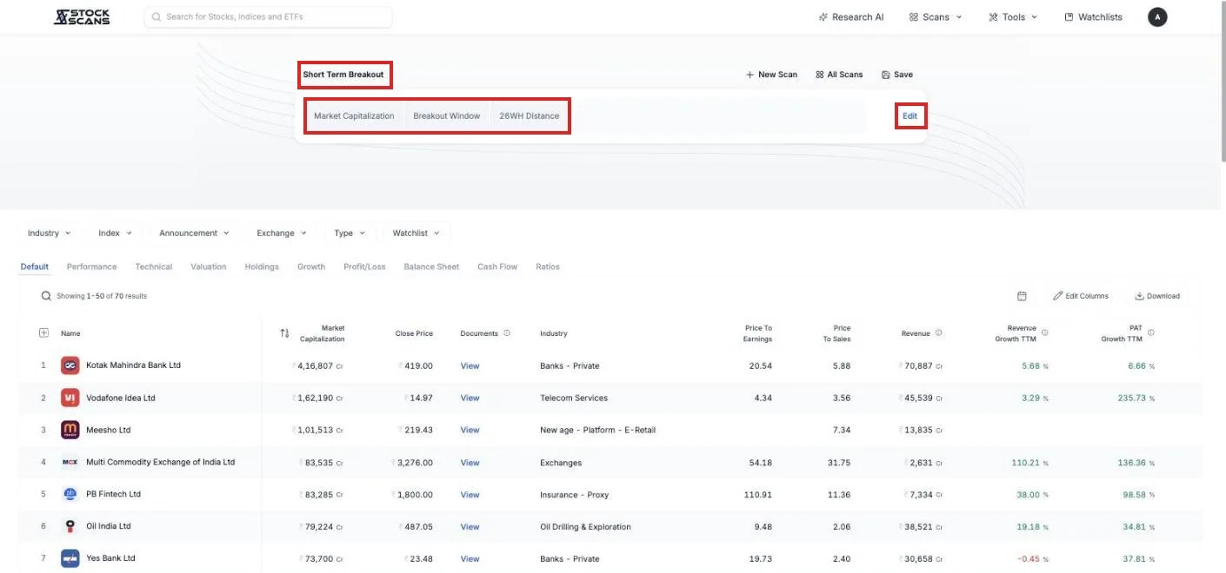
Task: Click the add-column plus icon next to Name header
Action: coord(44,333)
